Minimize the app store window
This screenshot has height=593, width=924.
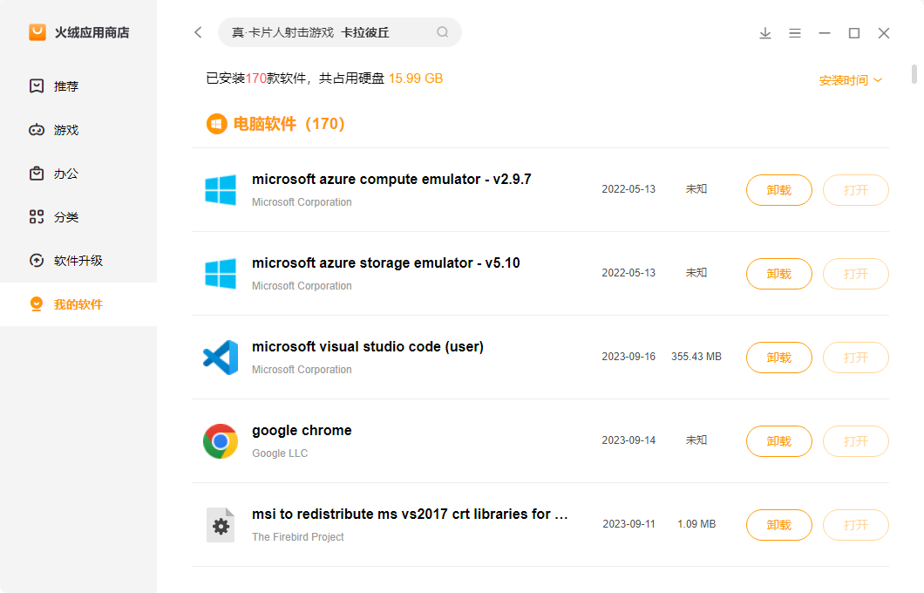[x=825, y=33]
